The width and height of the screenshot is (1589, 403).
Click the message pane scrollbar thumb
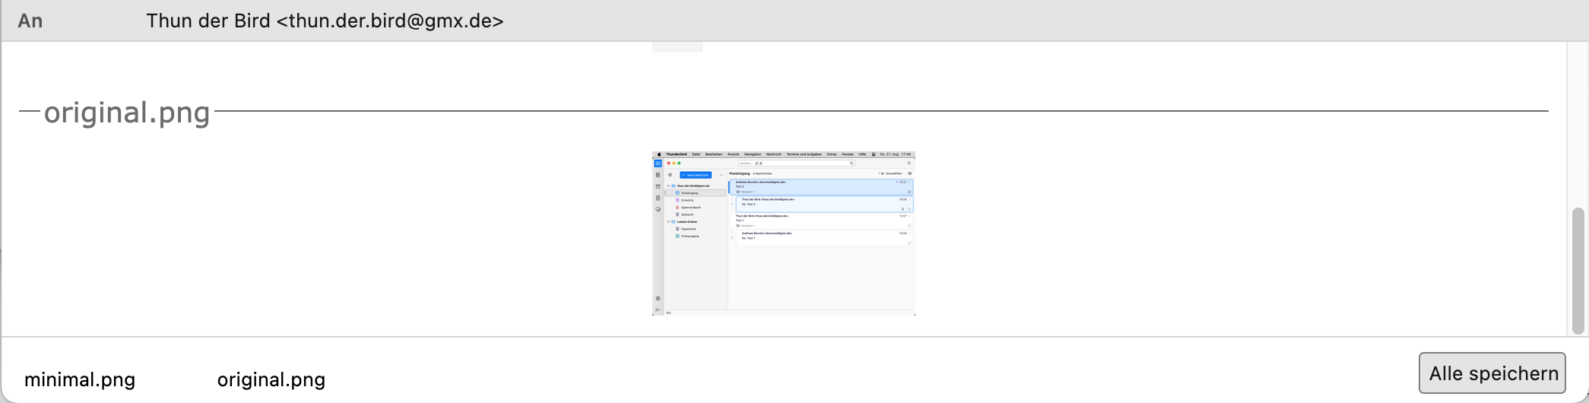coord(1578,270)
